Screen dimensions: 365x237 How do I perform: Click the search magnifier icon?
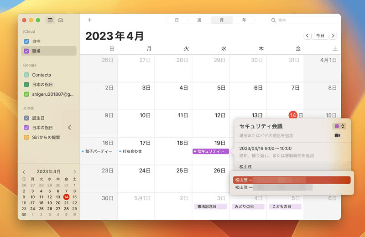point(273,20)
